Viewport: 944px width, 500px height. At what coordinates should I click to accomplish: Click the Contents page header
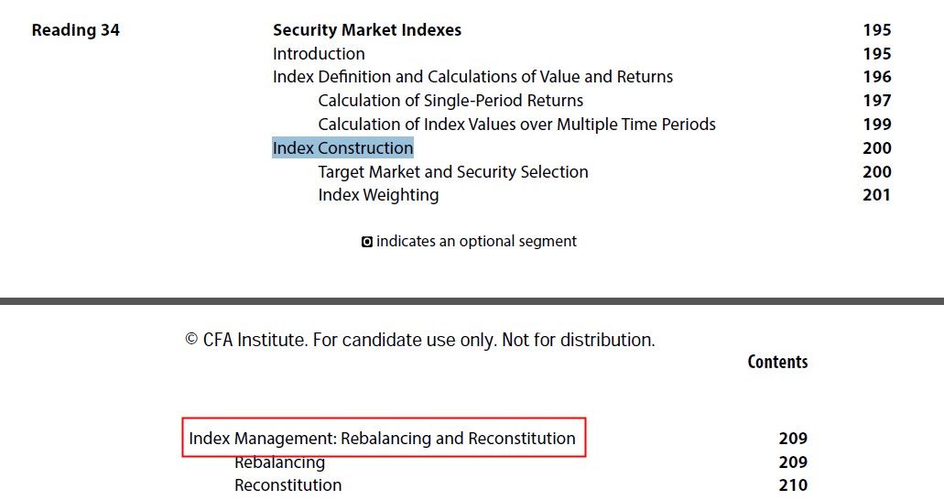tap(777, 362)
